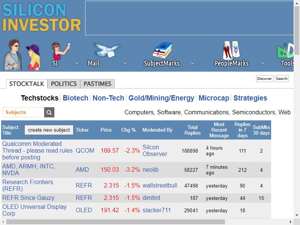Open moderator neolib profile
The image size is (300, 225).
coord(150,170)
